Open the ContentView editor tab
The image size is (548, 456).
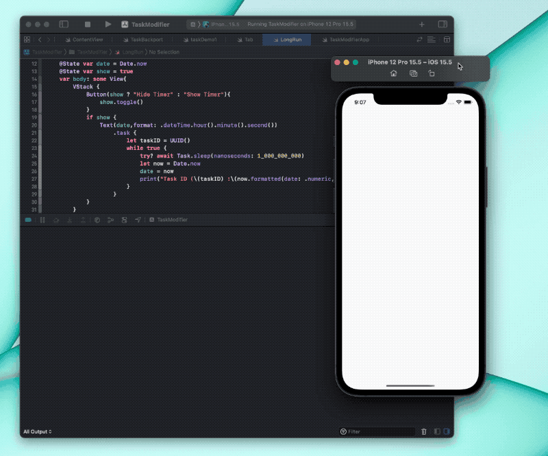(x=88, y=40)
